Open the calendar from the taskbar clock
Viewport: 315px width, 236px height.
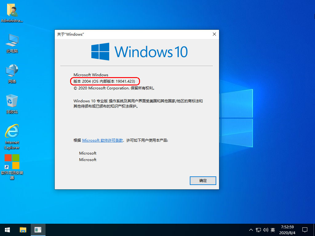coord(287,230)
